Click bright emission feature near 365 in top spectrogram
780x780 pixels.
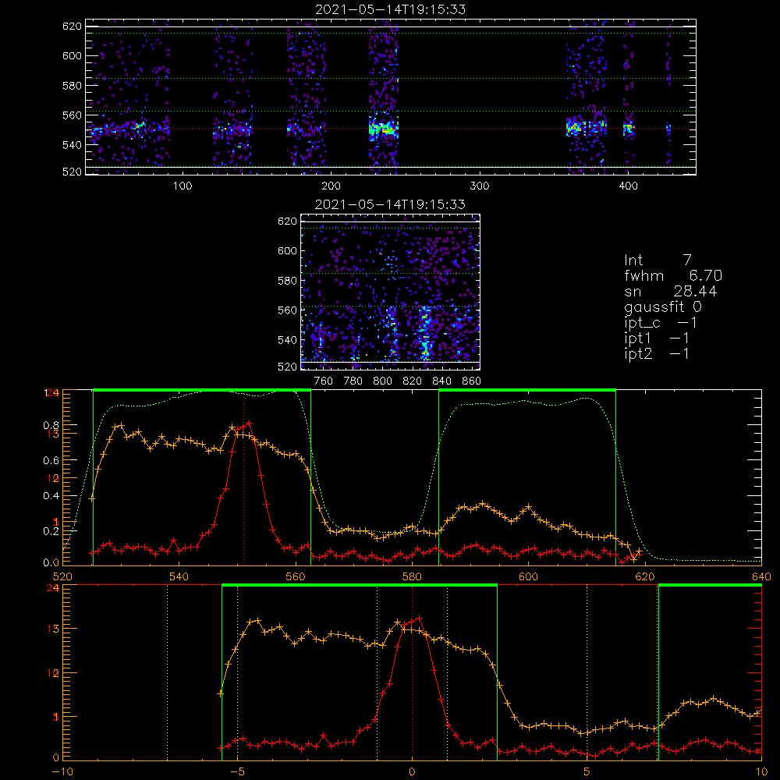pyautogui.click(x=573, y=128)
